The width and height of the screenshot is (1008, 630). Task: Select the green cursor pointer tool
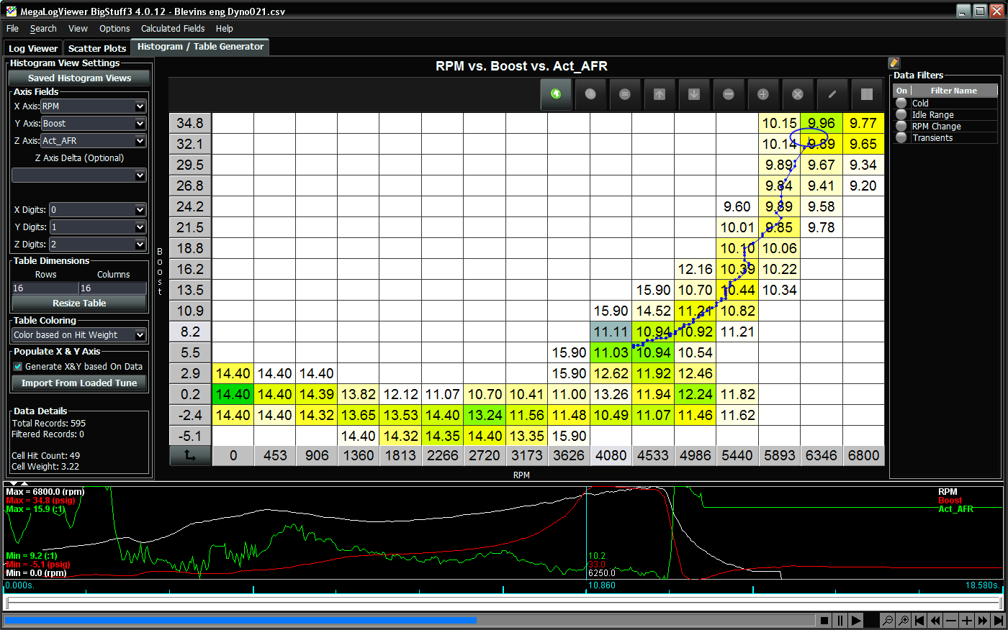pos(556,94)
